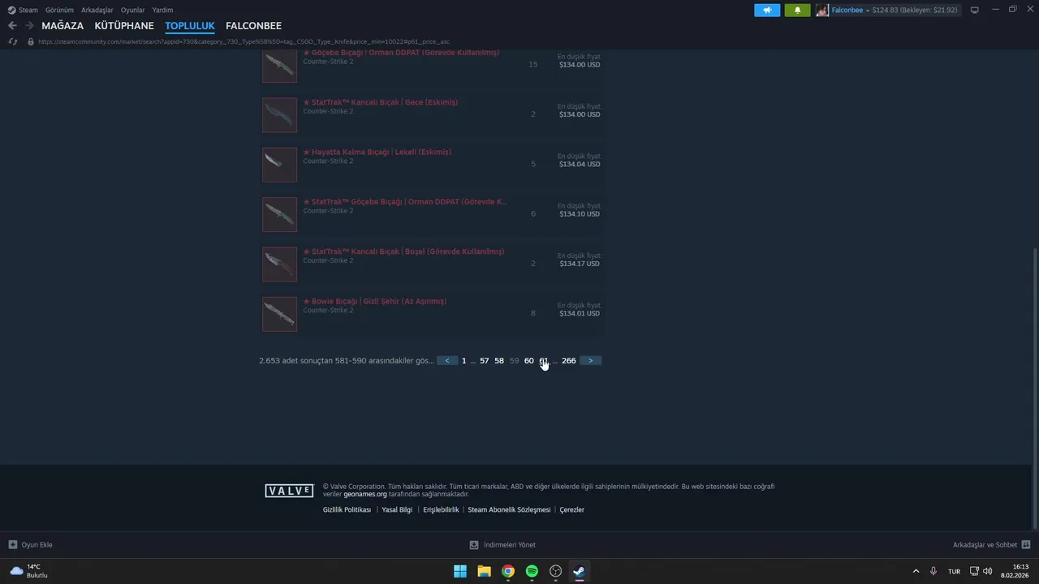Open Spotify from taskbar
This screenshot has width=1039, height=584.
click(532, 571)
